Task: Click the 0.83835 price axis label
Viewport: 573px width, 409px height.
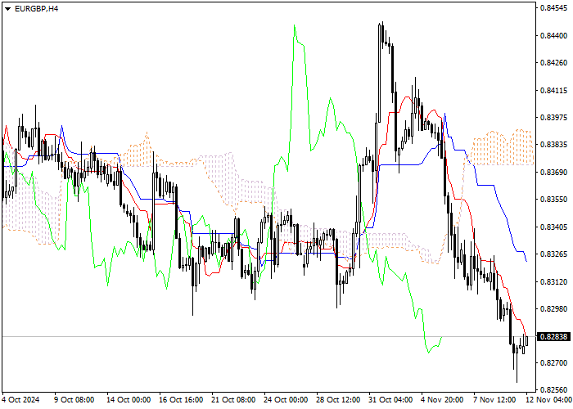Action: [553, 145]
